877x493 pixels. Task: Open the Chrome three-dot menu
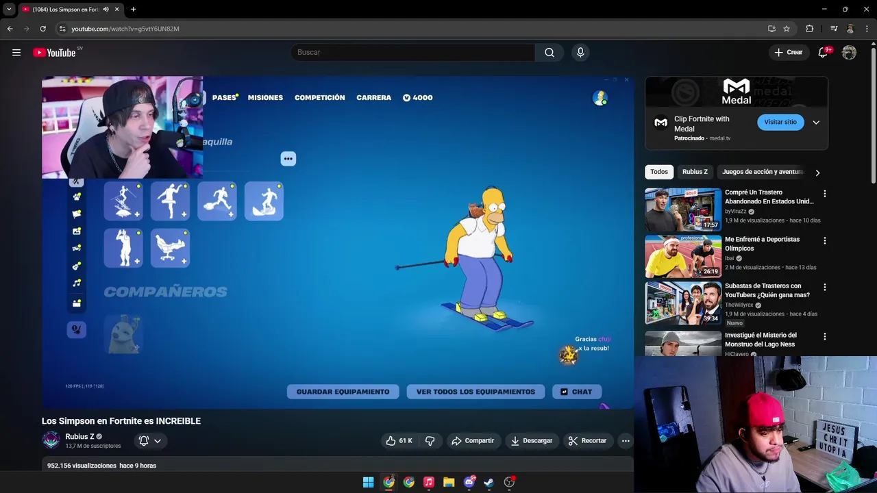point(867,29)
